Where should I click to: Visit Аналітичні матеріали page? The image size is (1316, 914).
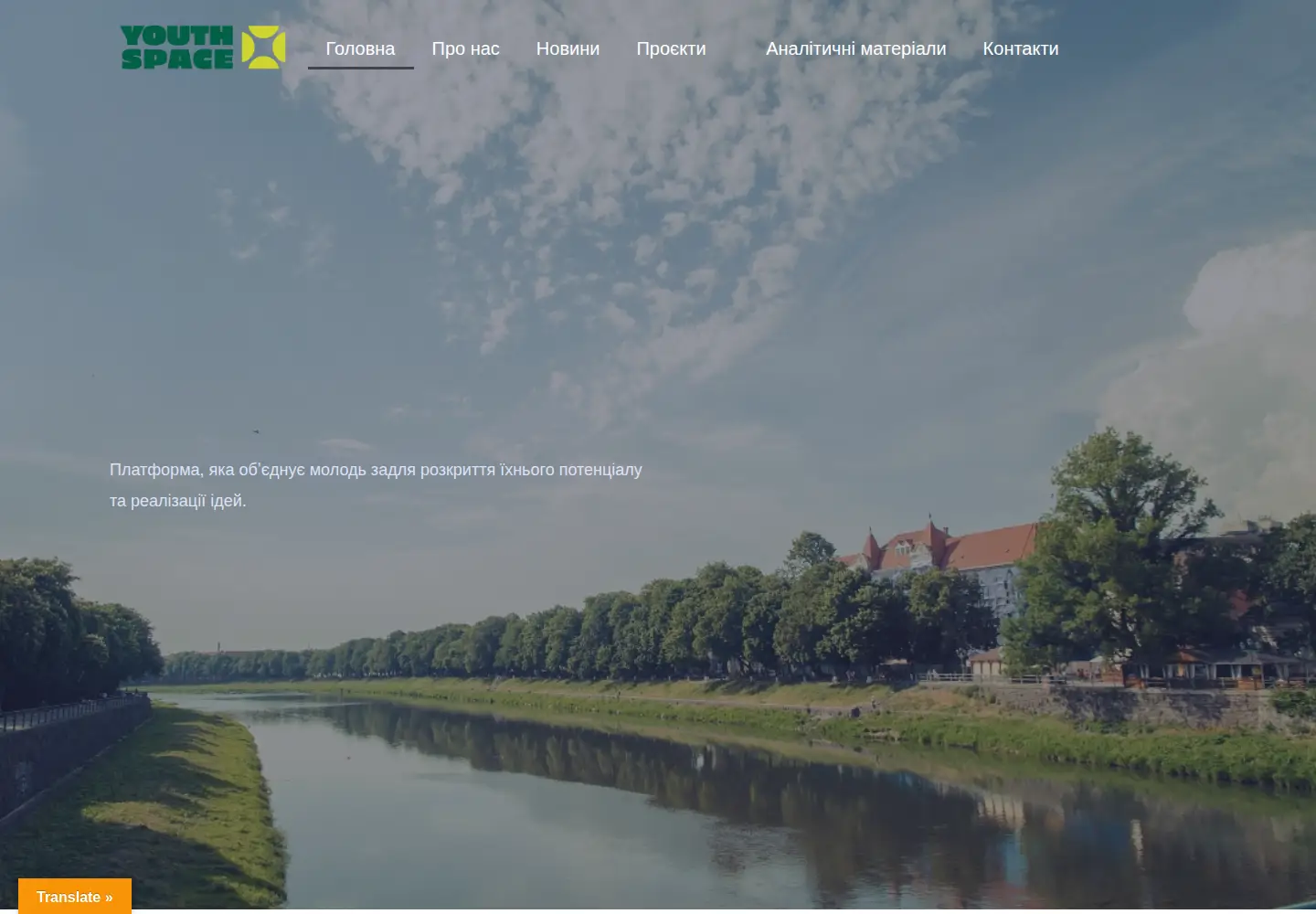[855, 48]
